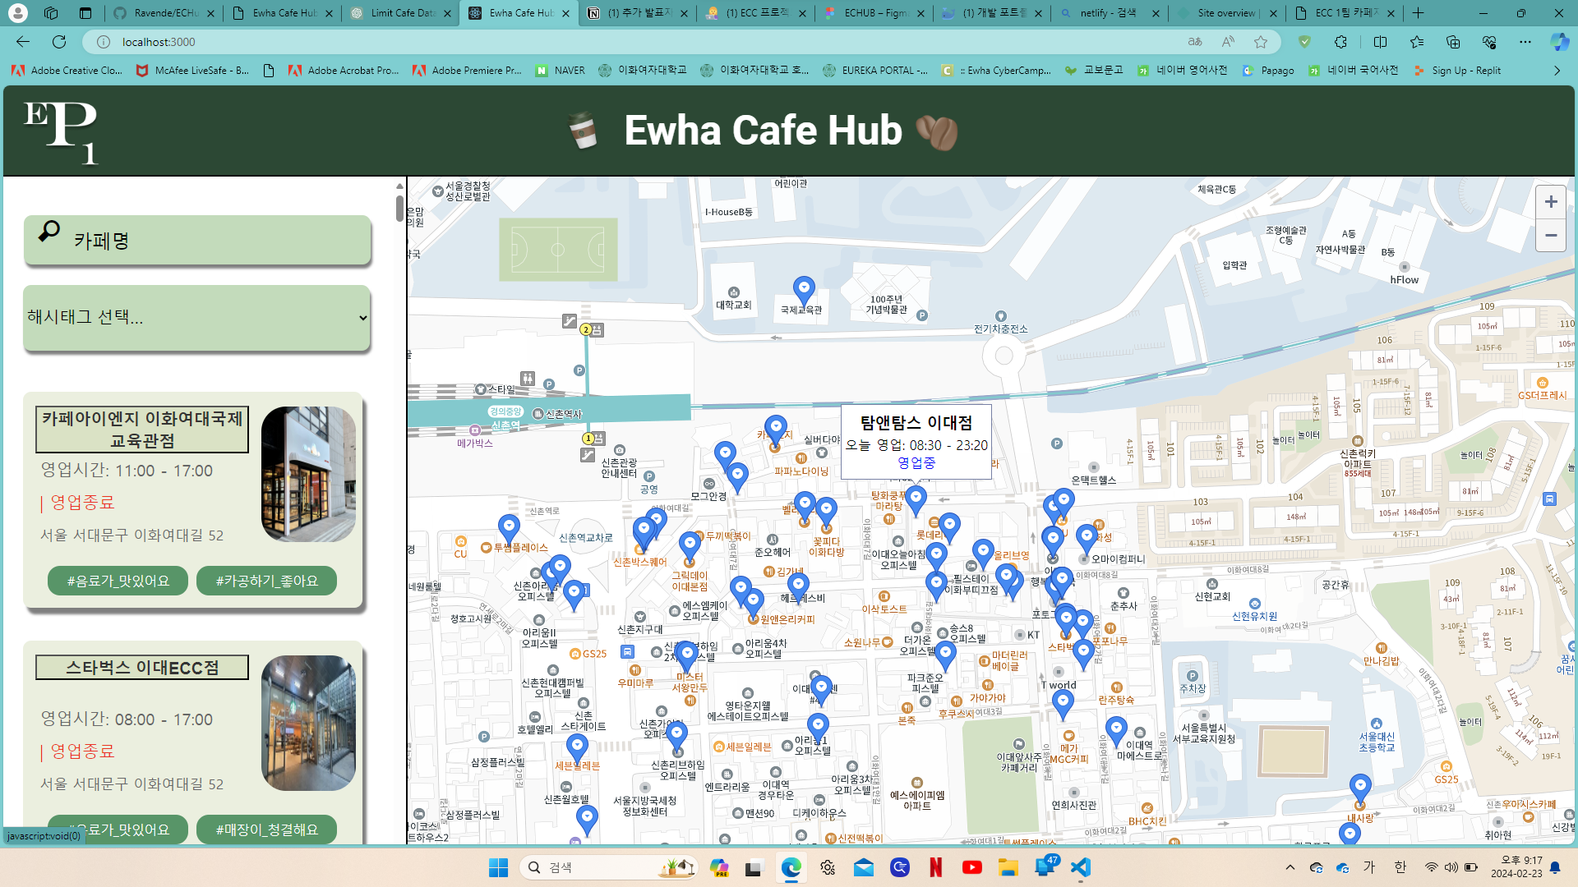1578x887 pixels.
Task: Open browser settings three-dots menu
Action: [x=1525, y=42]
